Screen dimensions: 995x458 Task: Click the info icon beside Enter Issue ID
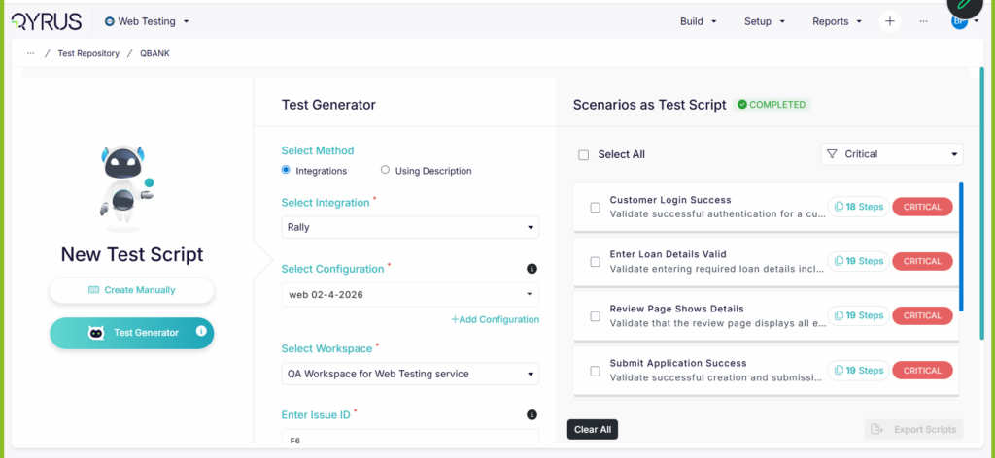[532, 415]
